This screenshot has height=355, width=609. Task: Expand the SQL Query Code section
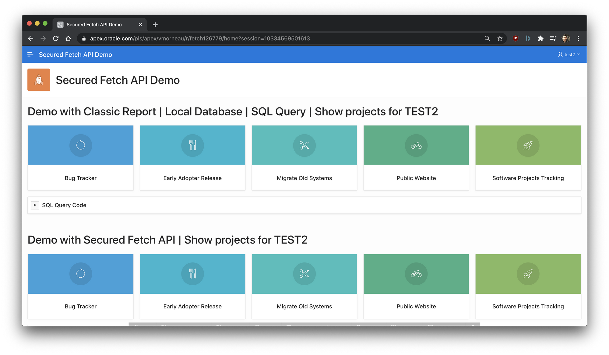coord(35,205)
